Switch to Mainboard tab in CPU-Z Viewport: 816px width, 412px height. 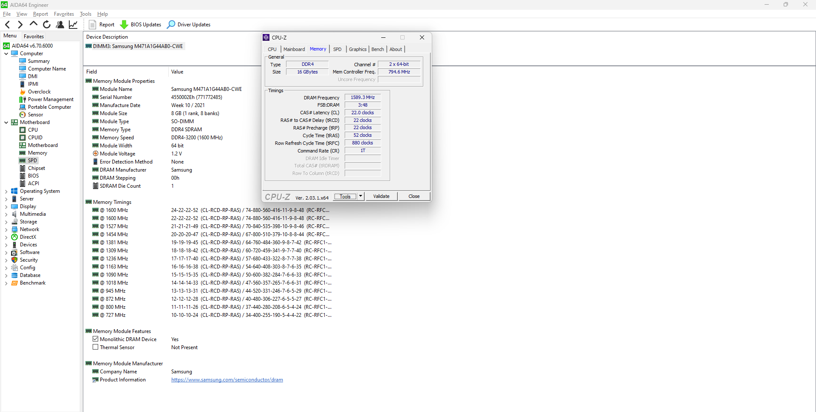294,49
